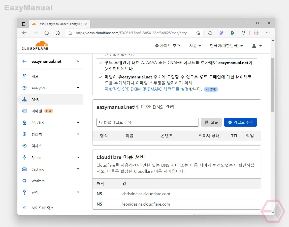289x227 pixels.
Task: Open a new browser tab
Action: click(x=94, y=24)
